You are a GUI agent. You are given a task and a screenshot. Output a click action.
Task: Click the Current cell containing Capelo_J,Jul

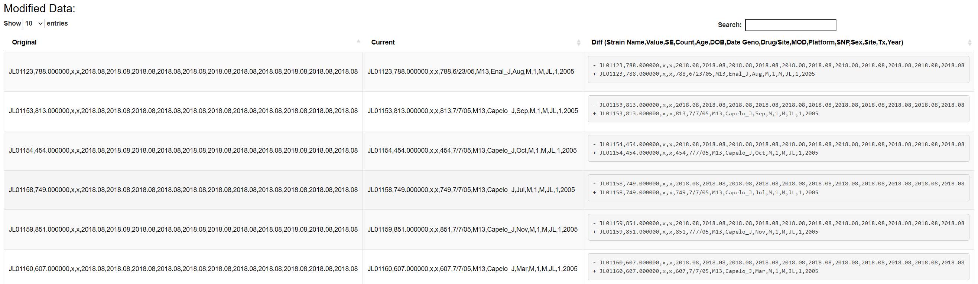click(x=471, y=190)
